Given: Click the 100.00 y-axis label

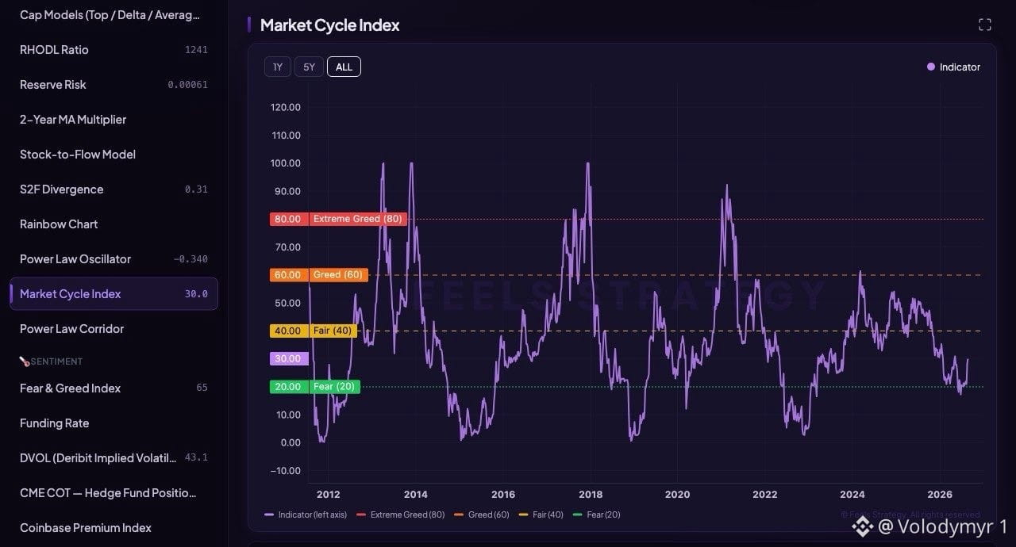Looking at the screenshot, I should click(x=286, y=163).
